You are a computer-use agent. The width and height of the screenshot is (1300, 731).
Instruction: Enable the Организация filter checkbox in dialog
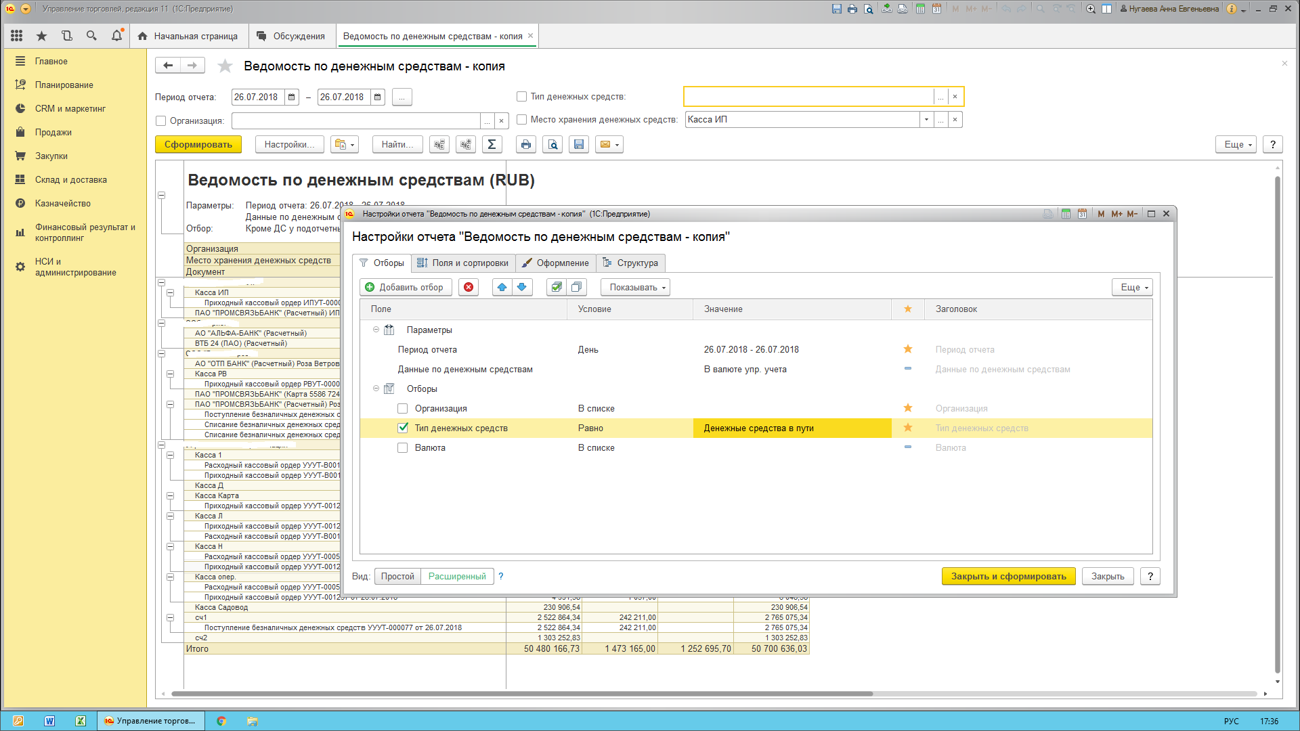tap(403, 408)
